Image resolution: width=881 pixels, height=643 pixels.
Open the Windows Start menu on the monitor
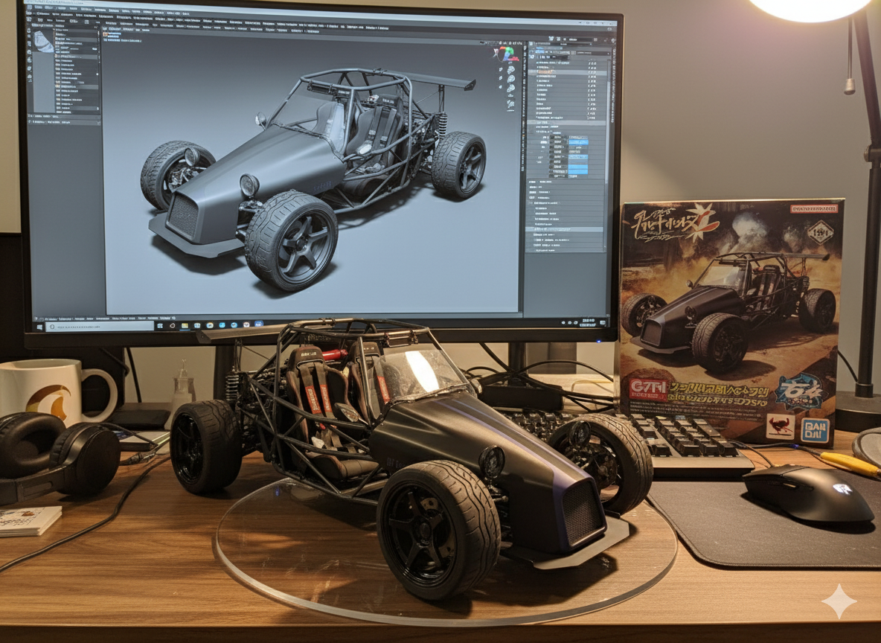point(39,327)
